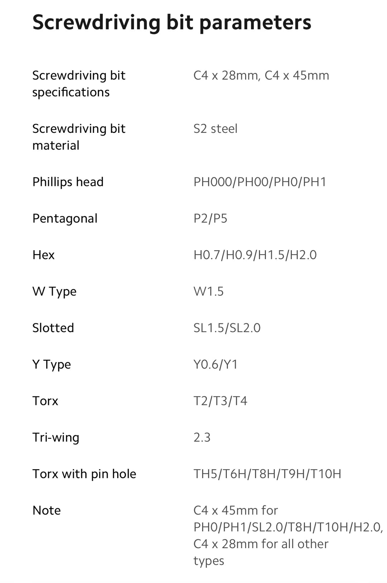
Task: Click the Torx with pin hole label
Action: pyautogui.click(x=84, y=474)
